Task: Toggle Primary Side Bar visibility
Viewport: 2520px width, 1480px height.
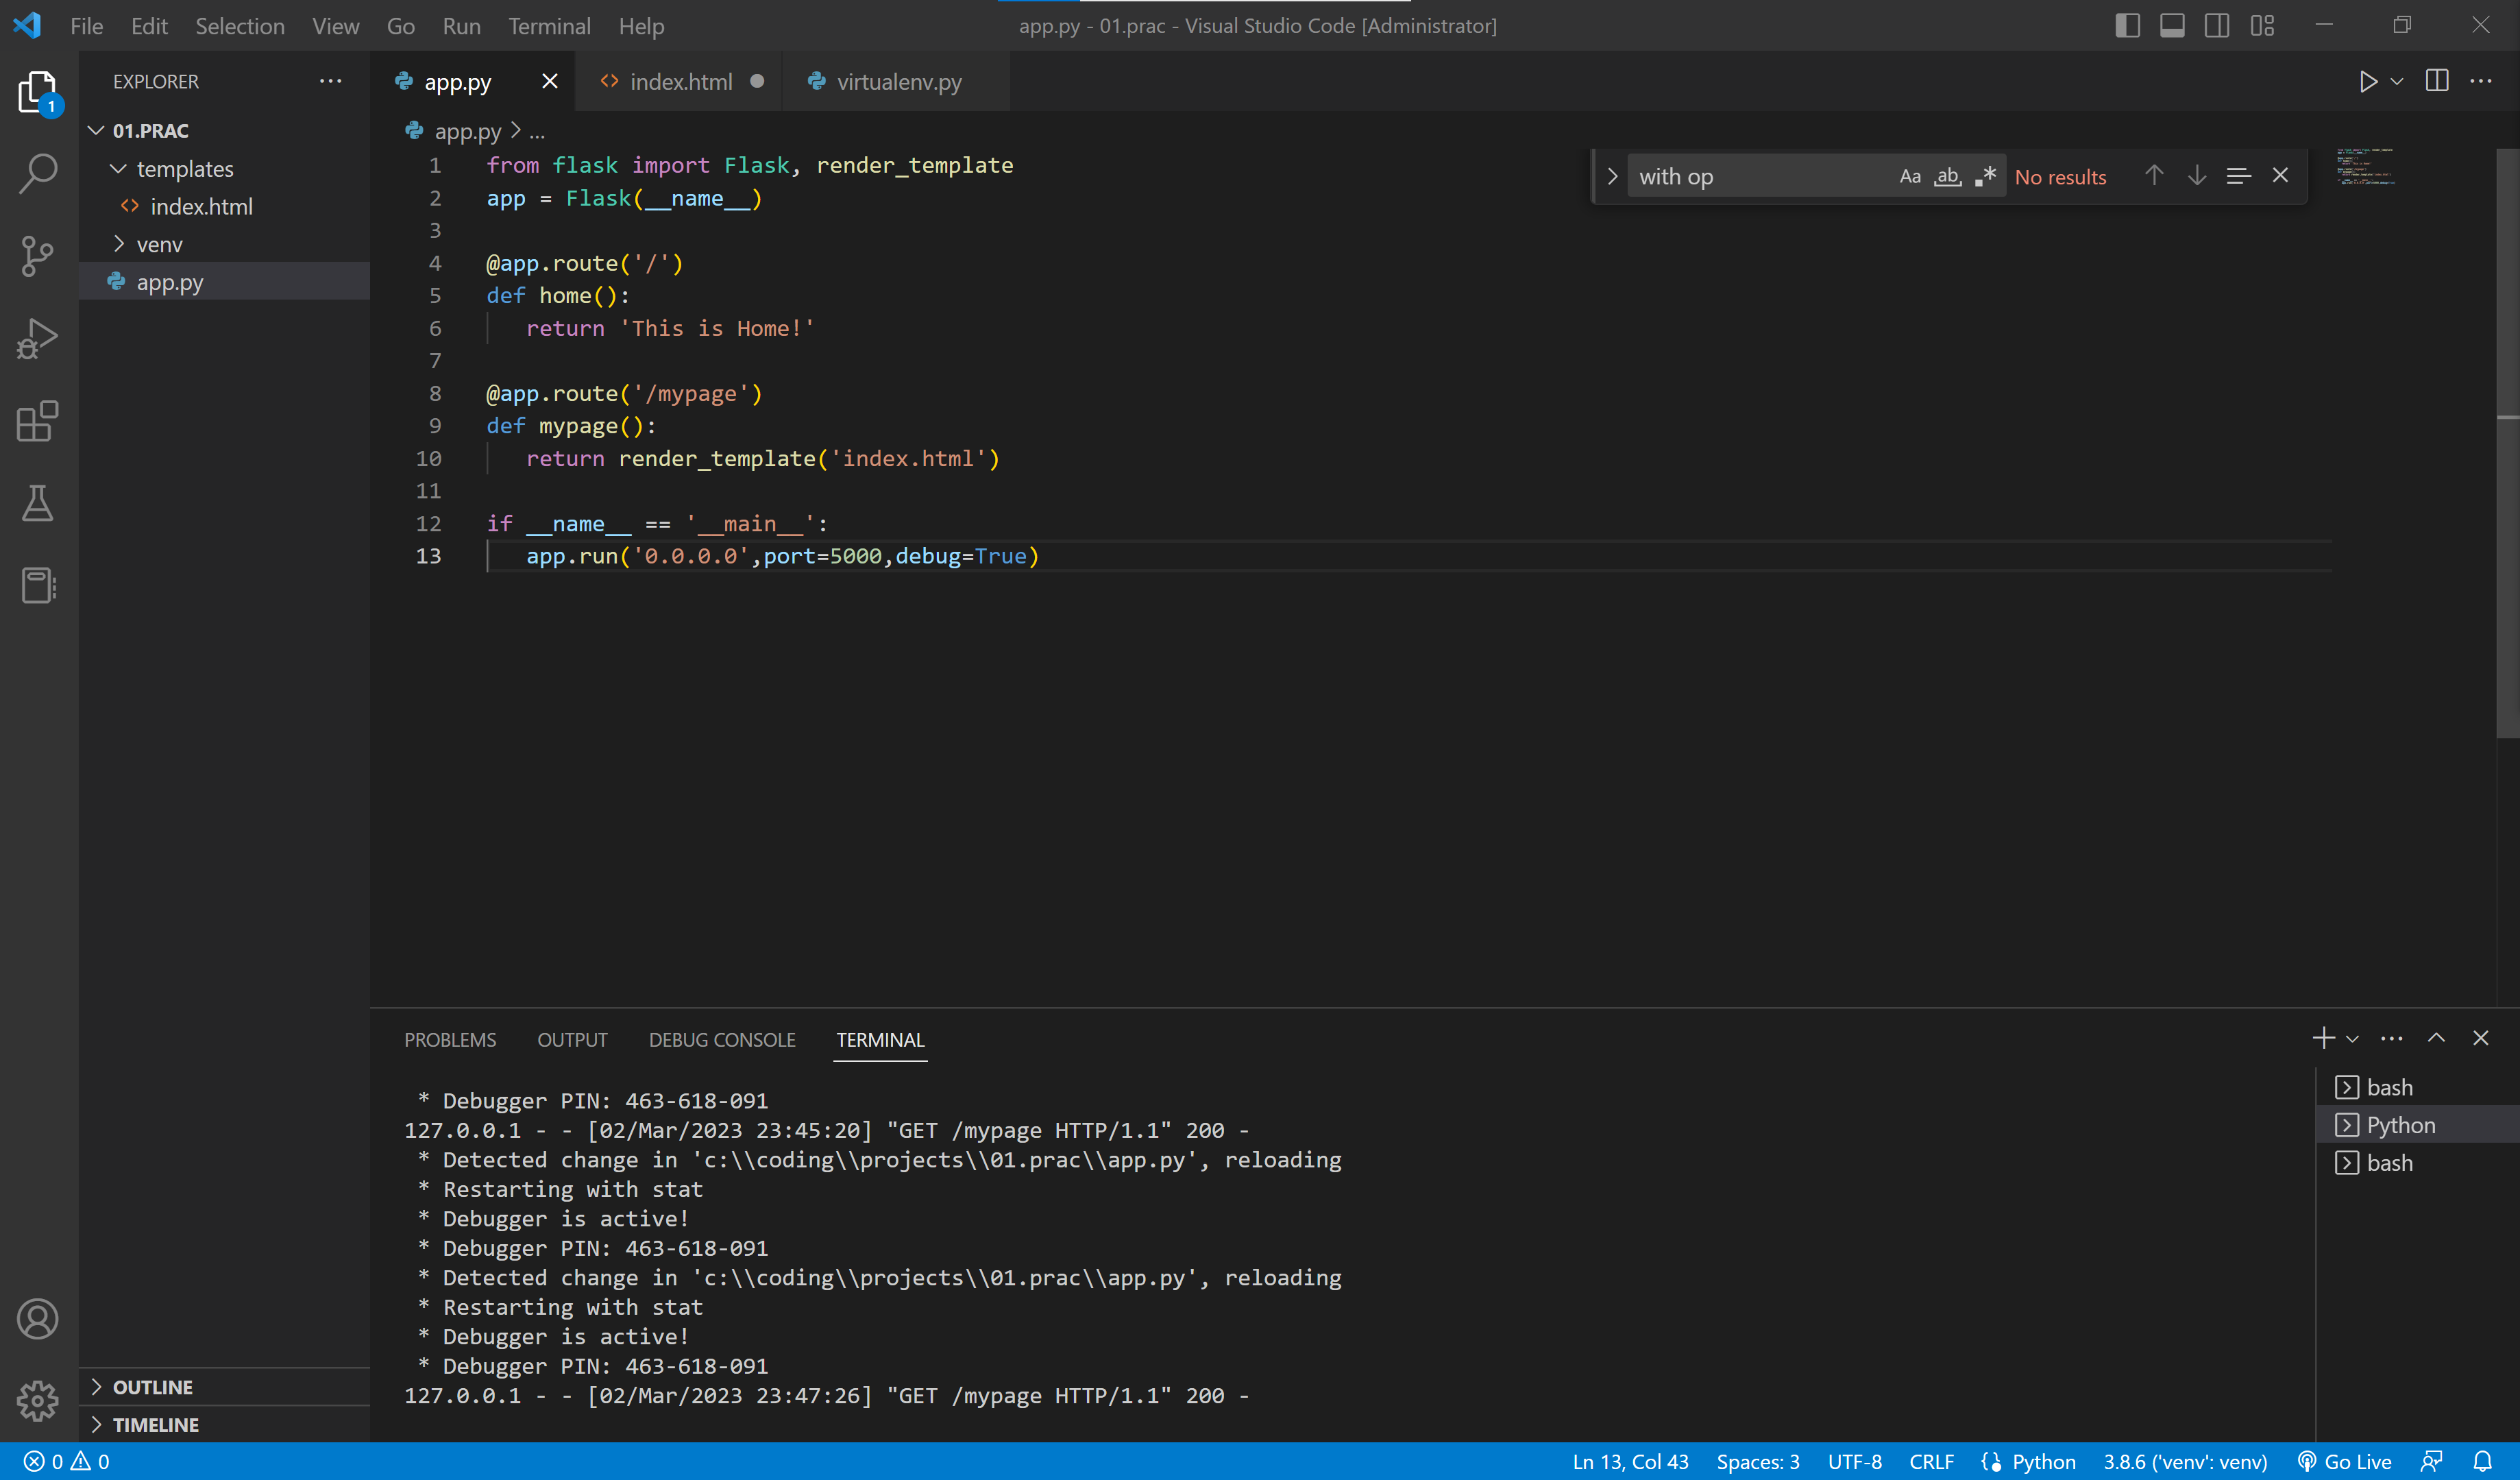Action: tap(2127, 26)
